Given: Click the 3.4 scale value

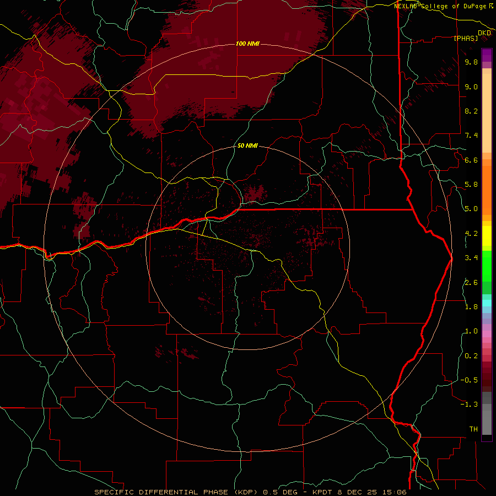Looking at the screenshot, I should pos(471,258).
